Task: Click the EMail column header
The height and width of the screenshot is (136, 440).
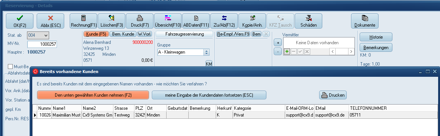Action: [331, 108]
